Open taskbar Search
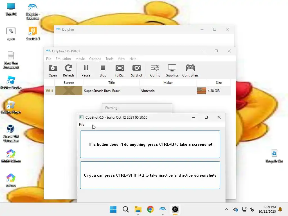This screenshot has height=216, width=288. [126, 209]
